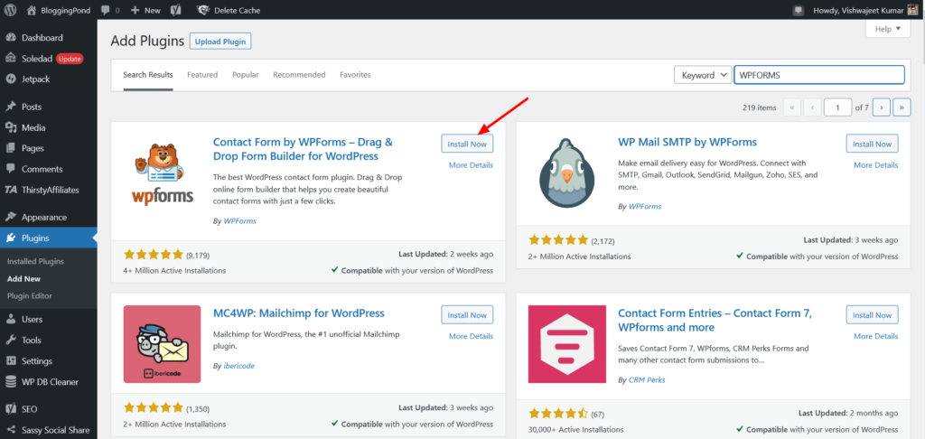The image size is (925, 439).
Task: Click Delete Cache cheetah icon
Action: coord(202,10)
